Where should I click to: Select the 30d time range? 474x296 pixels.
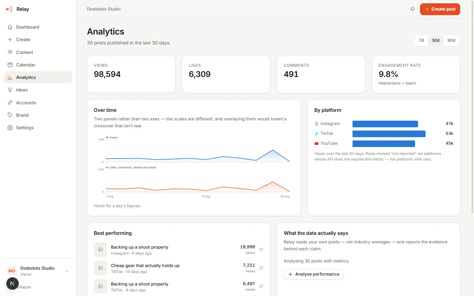click(435, 40)
